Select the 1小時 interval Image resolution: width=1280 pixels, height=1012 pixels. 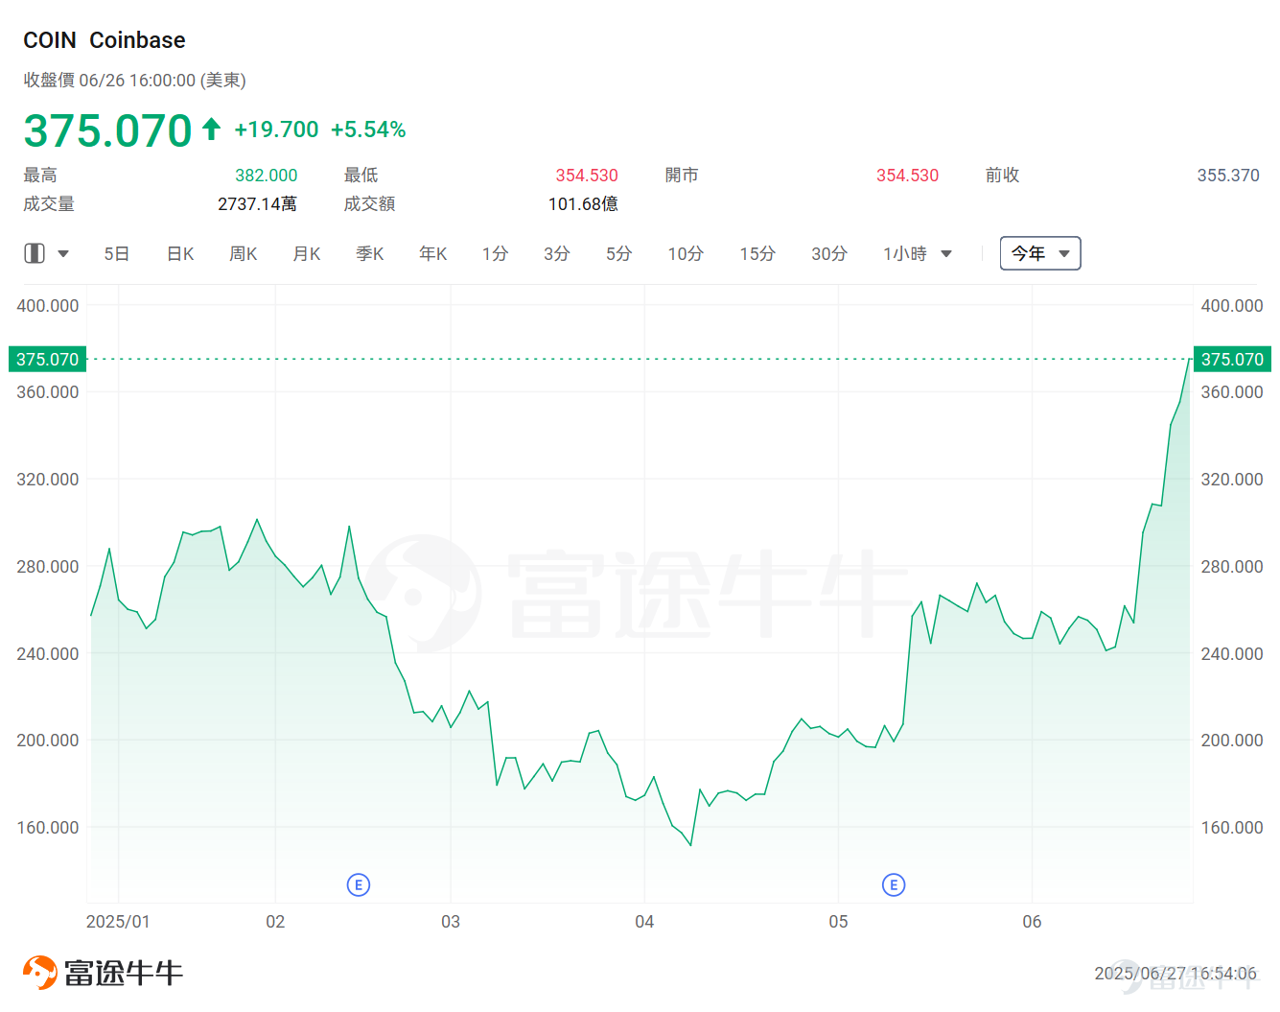coord(905,253)
